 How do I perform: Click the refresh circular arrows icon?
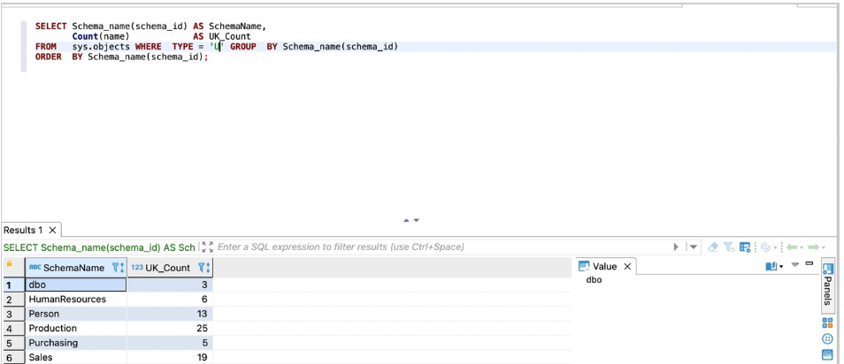coord(765,246)
